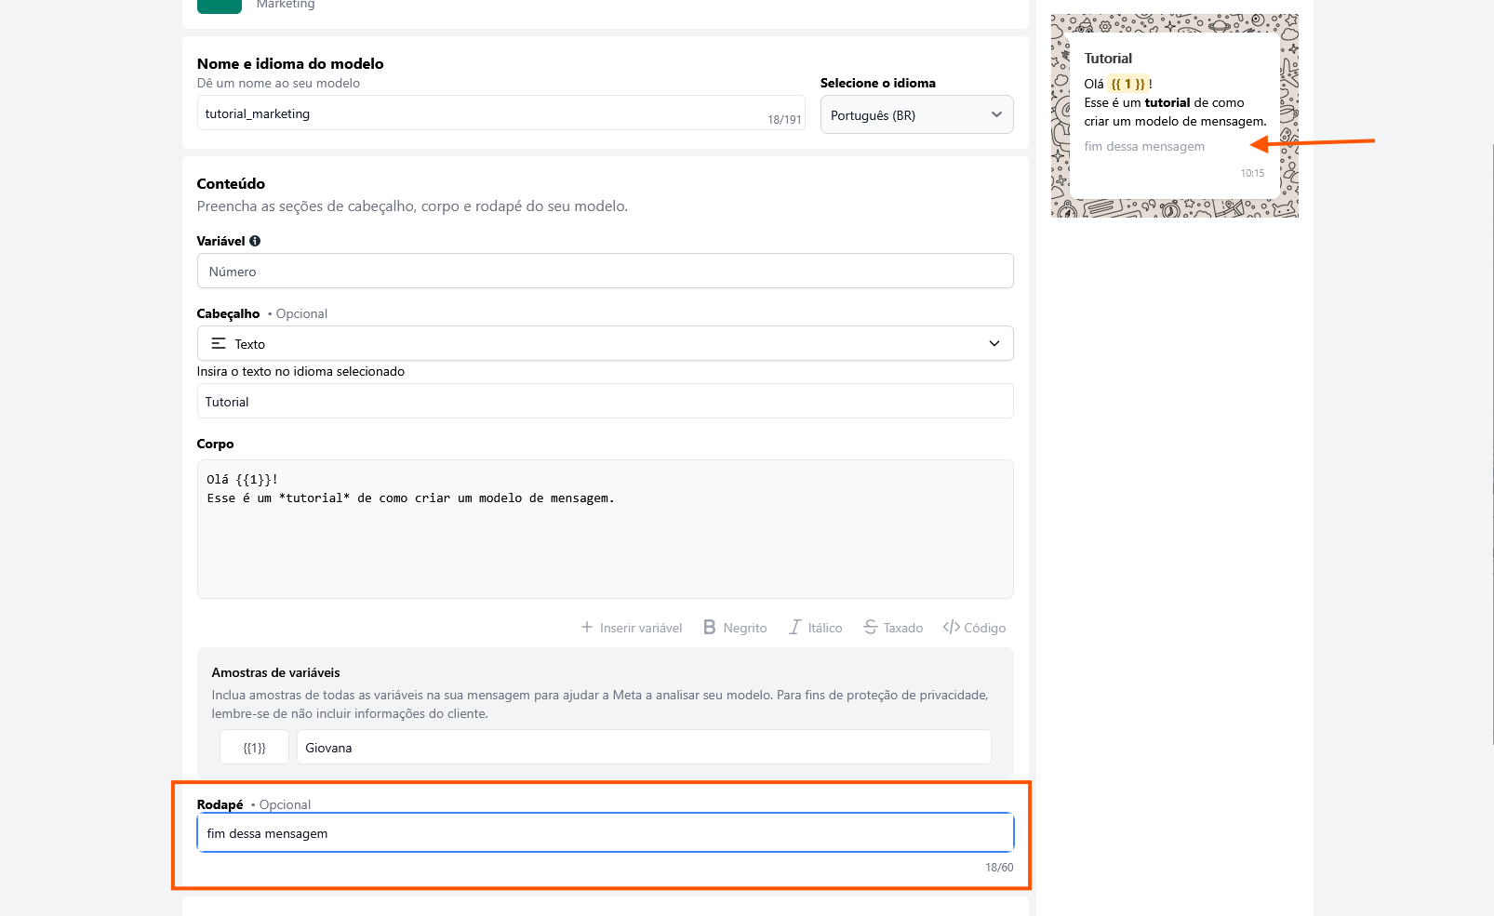Click the header text field containing Tutorial
1494x916 pixels.
[x=605, y=402]
